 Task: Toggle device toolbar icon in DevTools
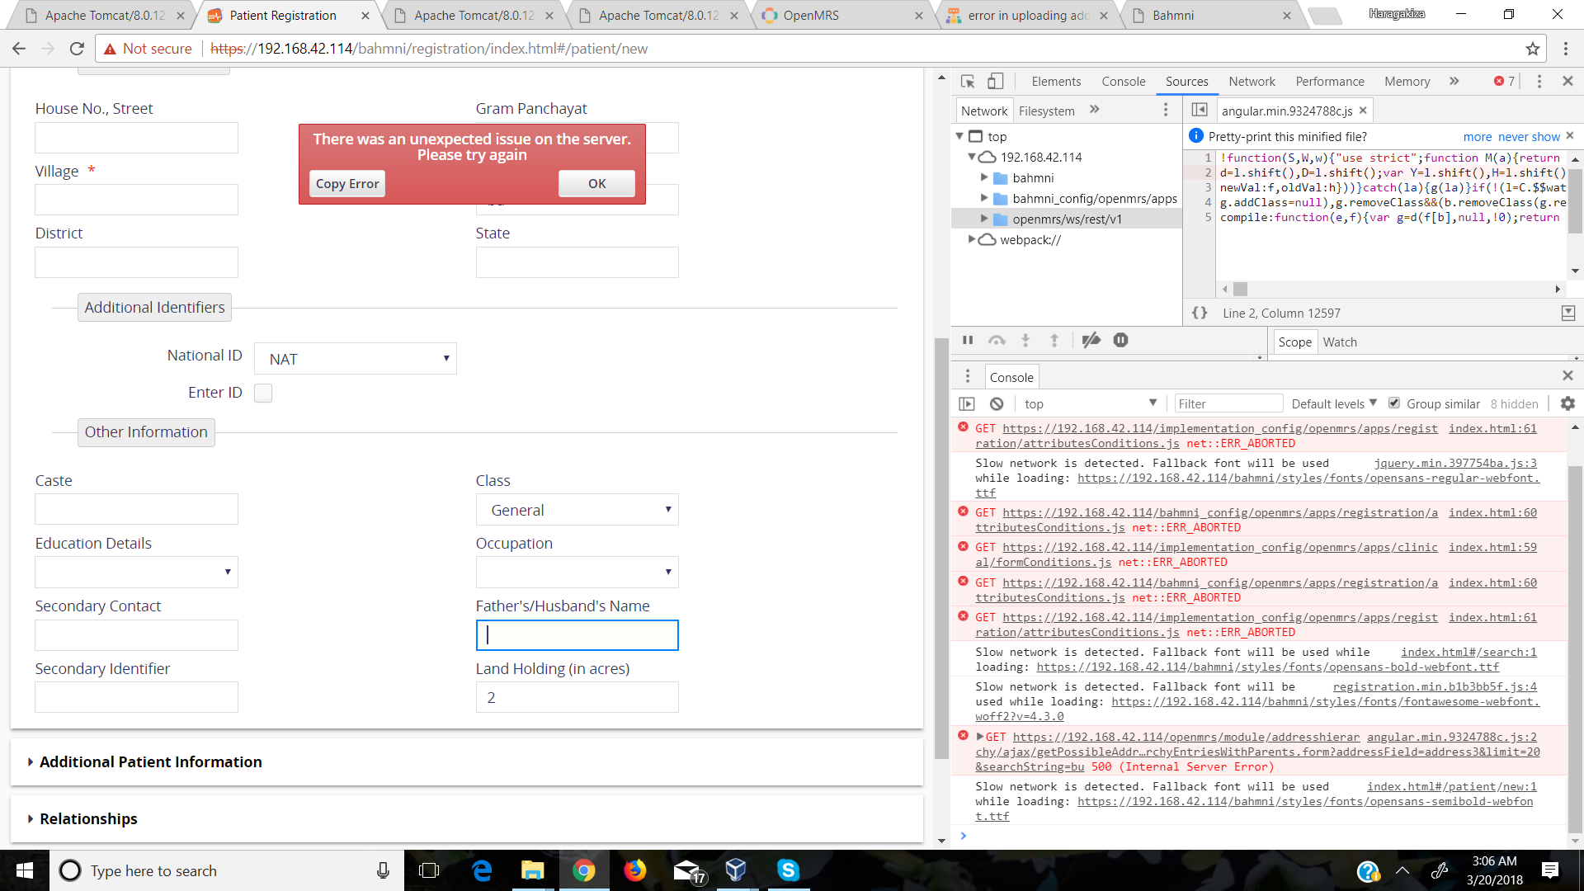tap(996, 81)
